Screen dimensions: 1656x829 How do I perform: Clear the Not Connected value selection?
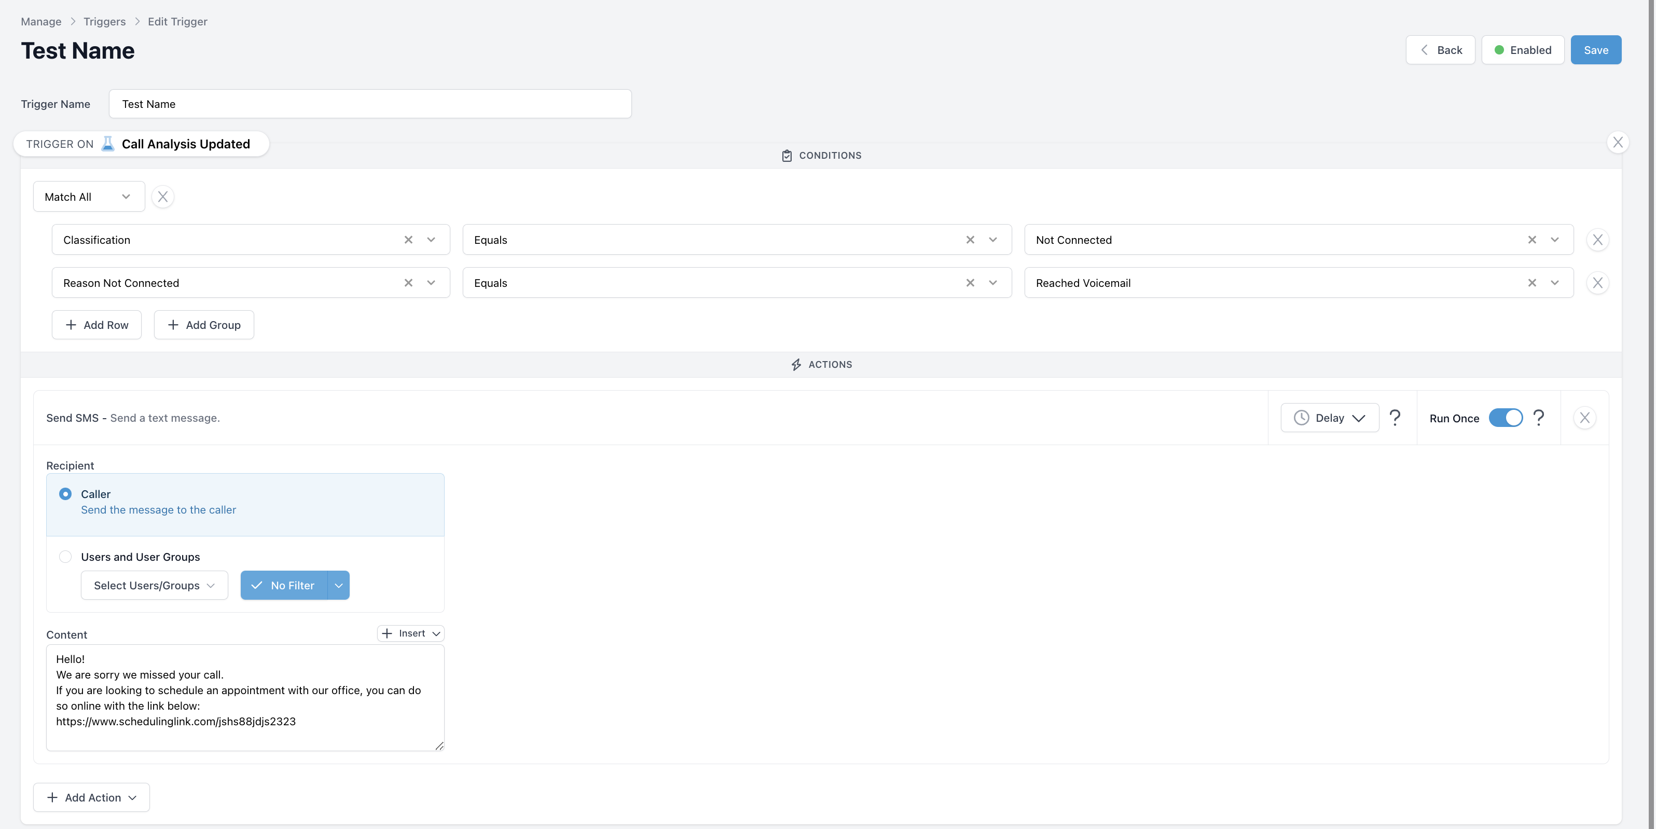[1532, 240]
